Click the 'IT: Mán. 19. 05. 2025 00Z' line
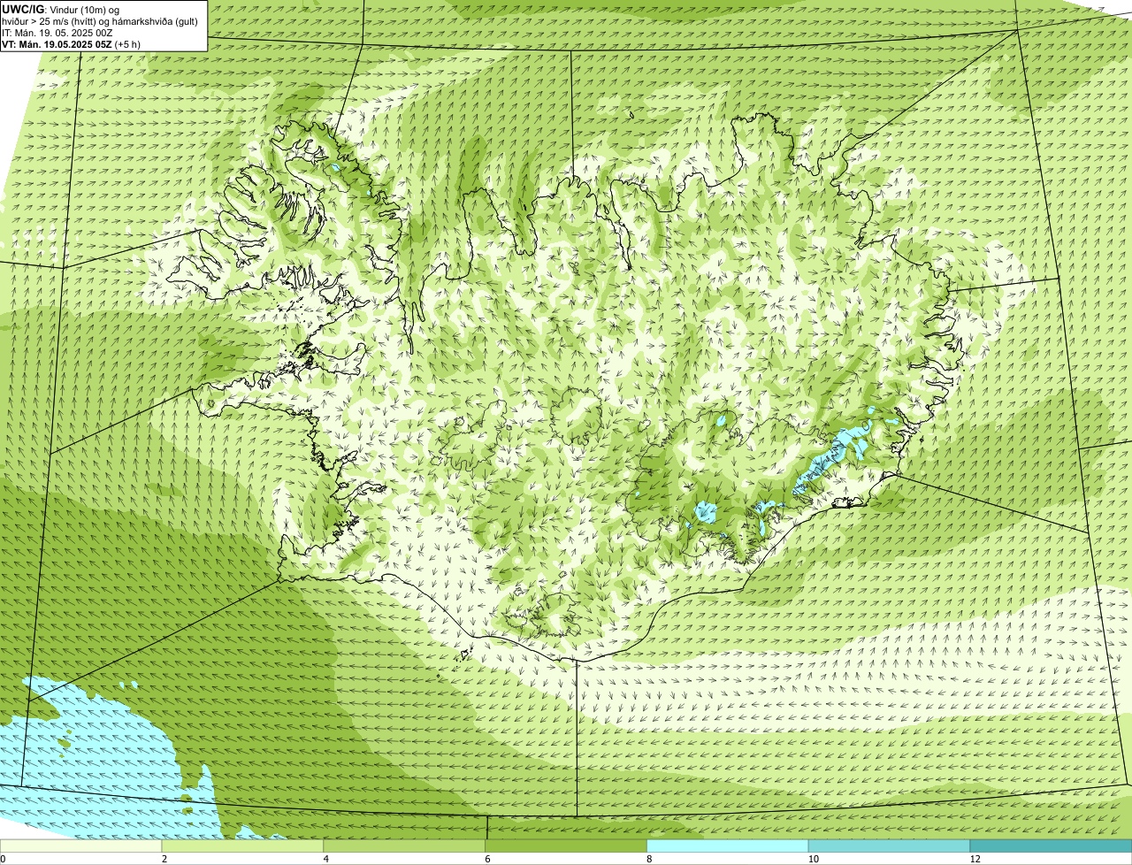Image resolution: width=1132 pixels, height=865 pixels. point(56,33)
